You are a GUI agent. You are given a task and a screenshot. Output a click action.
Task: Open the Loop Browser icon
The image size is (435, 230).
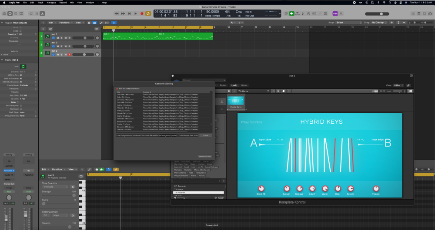point(425,13)
